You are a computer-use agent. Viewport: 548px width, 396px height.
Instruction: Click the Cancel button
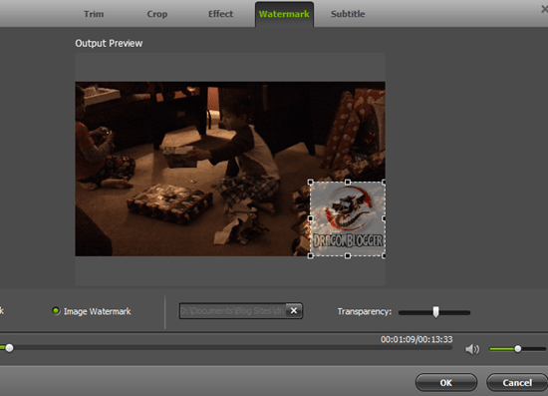pos(517,382)
